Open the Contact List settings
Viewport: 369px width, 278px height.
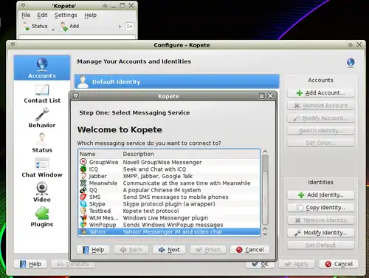tap(42, 94)
